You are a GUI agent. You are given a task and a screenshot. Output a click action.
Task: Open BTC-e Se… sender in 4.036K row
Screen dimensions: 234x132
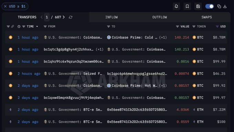tap(73, 110)
